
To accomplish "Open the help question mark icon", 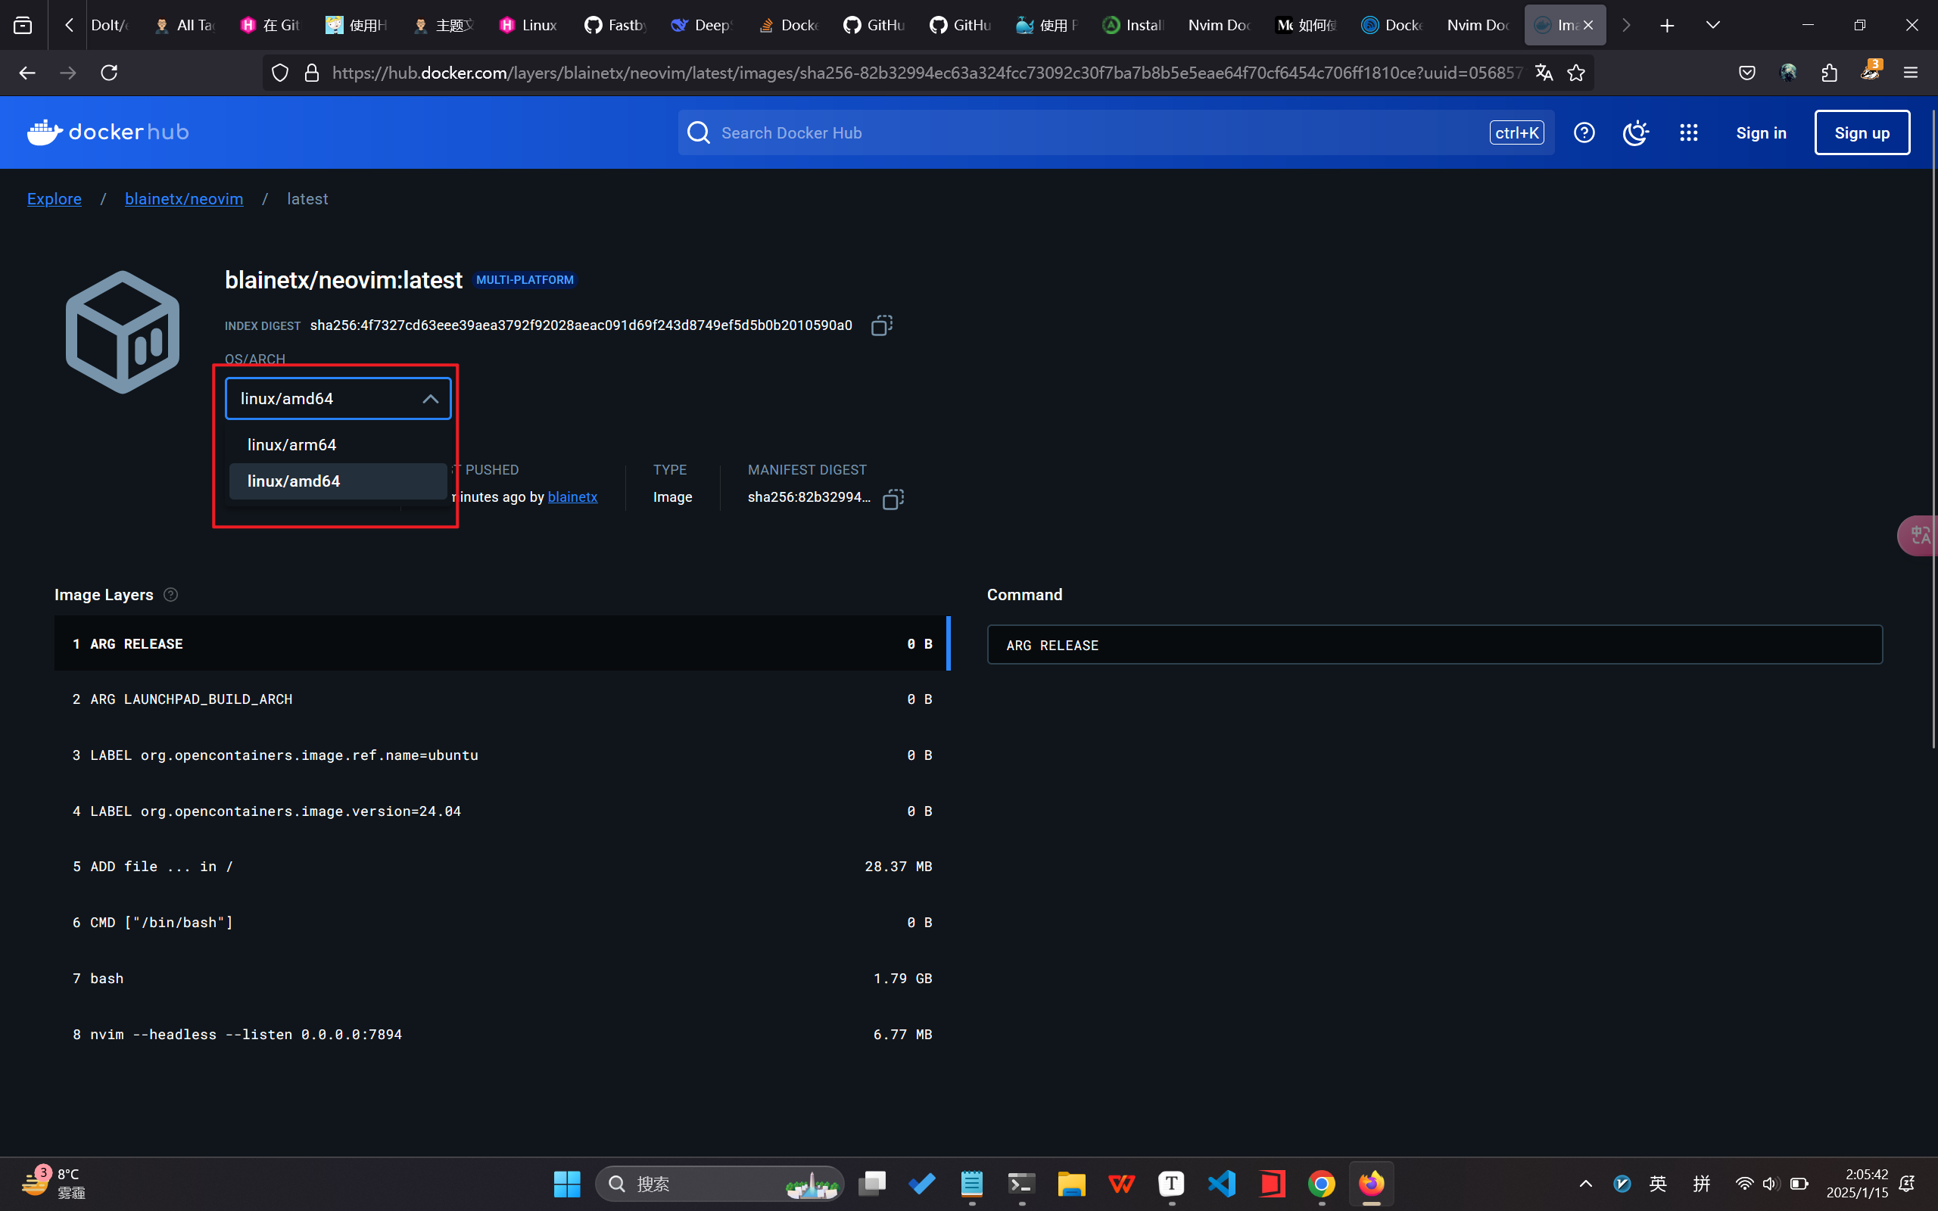I will pos(1583,133).
